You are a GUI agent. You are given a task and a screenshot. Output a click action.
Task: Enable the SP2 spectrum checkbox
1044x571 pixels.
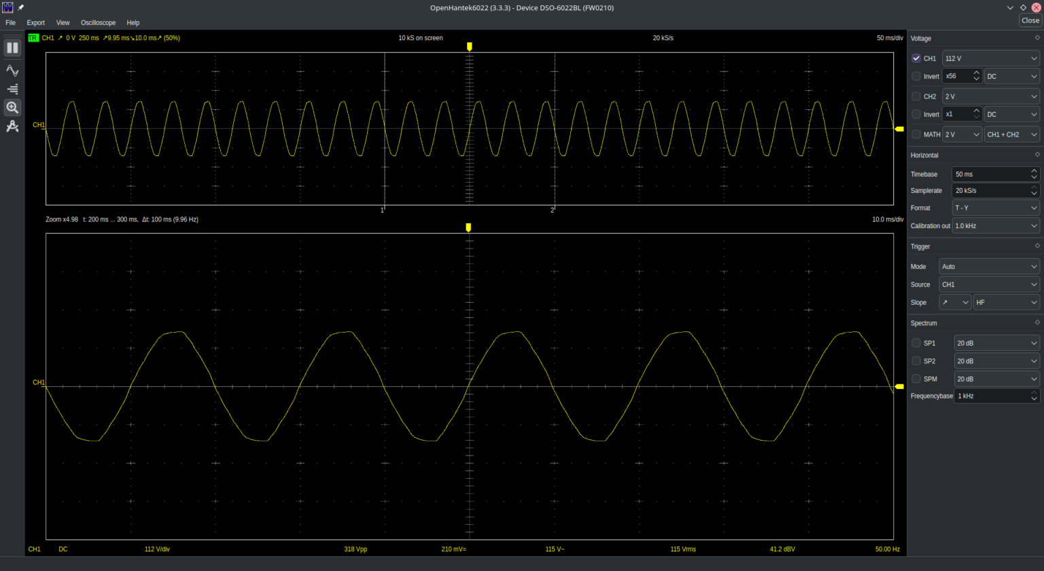click(916, 361)
